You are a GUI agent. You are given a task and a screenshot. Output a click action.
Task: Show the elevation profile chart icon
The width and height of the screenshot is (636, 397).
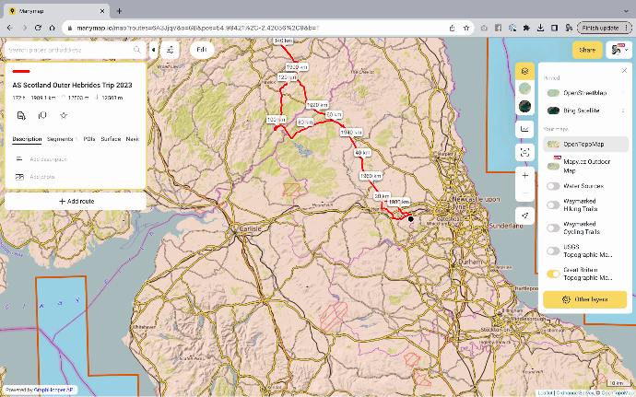[x=524, y=129]
